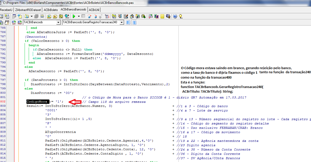Click the first blue text alignment icon
This screenshot has height=162, width=311.
128,22
